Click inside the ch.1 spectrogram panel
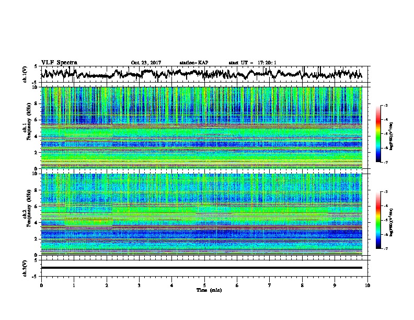 201,128
